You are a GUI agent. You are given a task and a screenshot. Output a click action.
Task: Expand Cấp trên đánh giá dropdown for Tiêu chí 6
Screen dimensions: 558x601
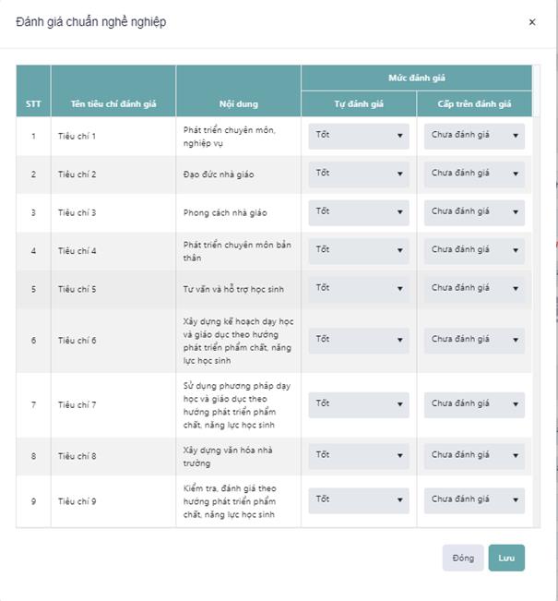(x=474, y=340)
